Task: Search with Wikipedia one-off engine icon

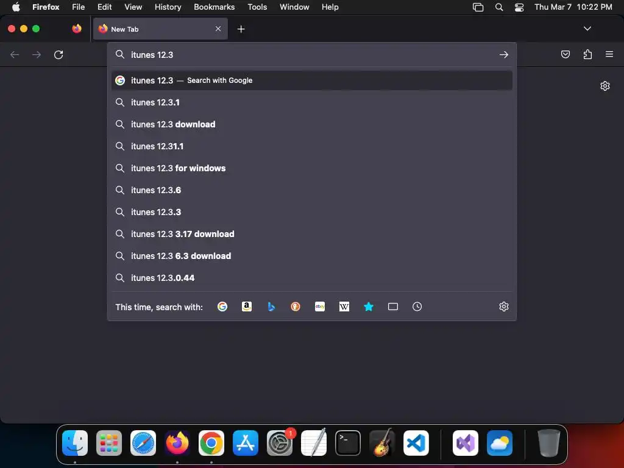Action: 344,307
